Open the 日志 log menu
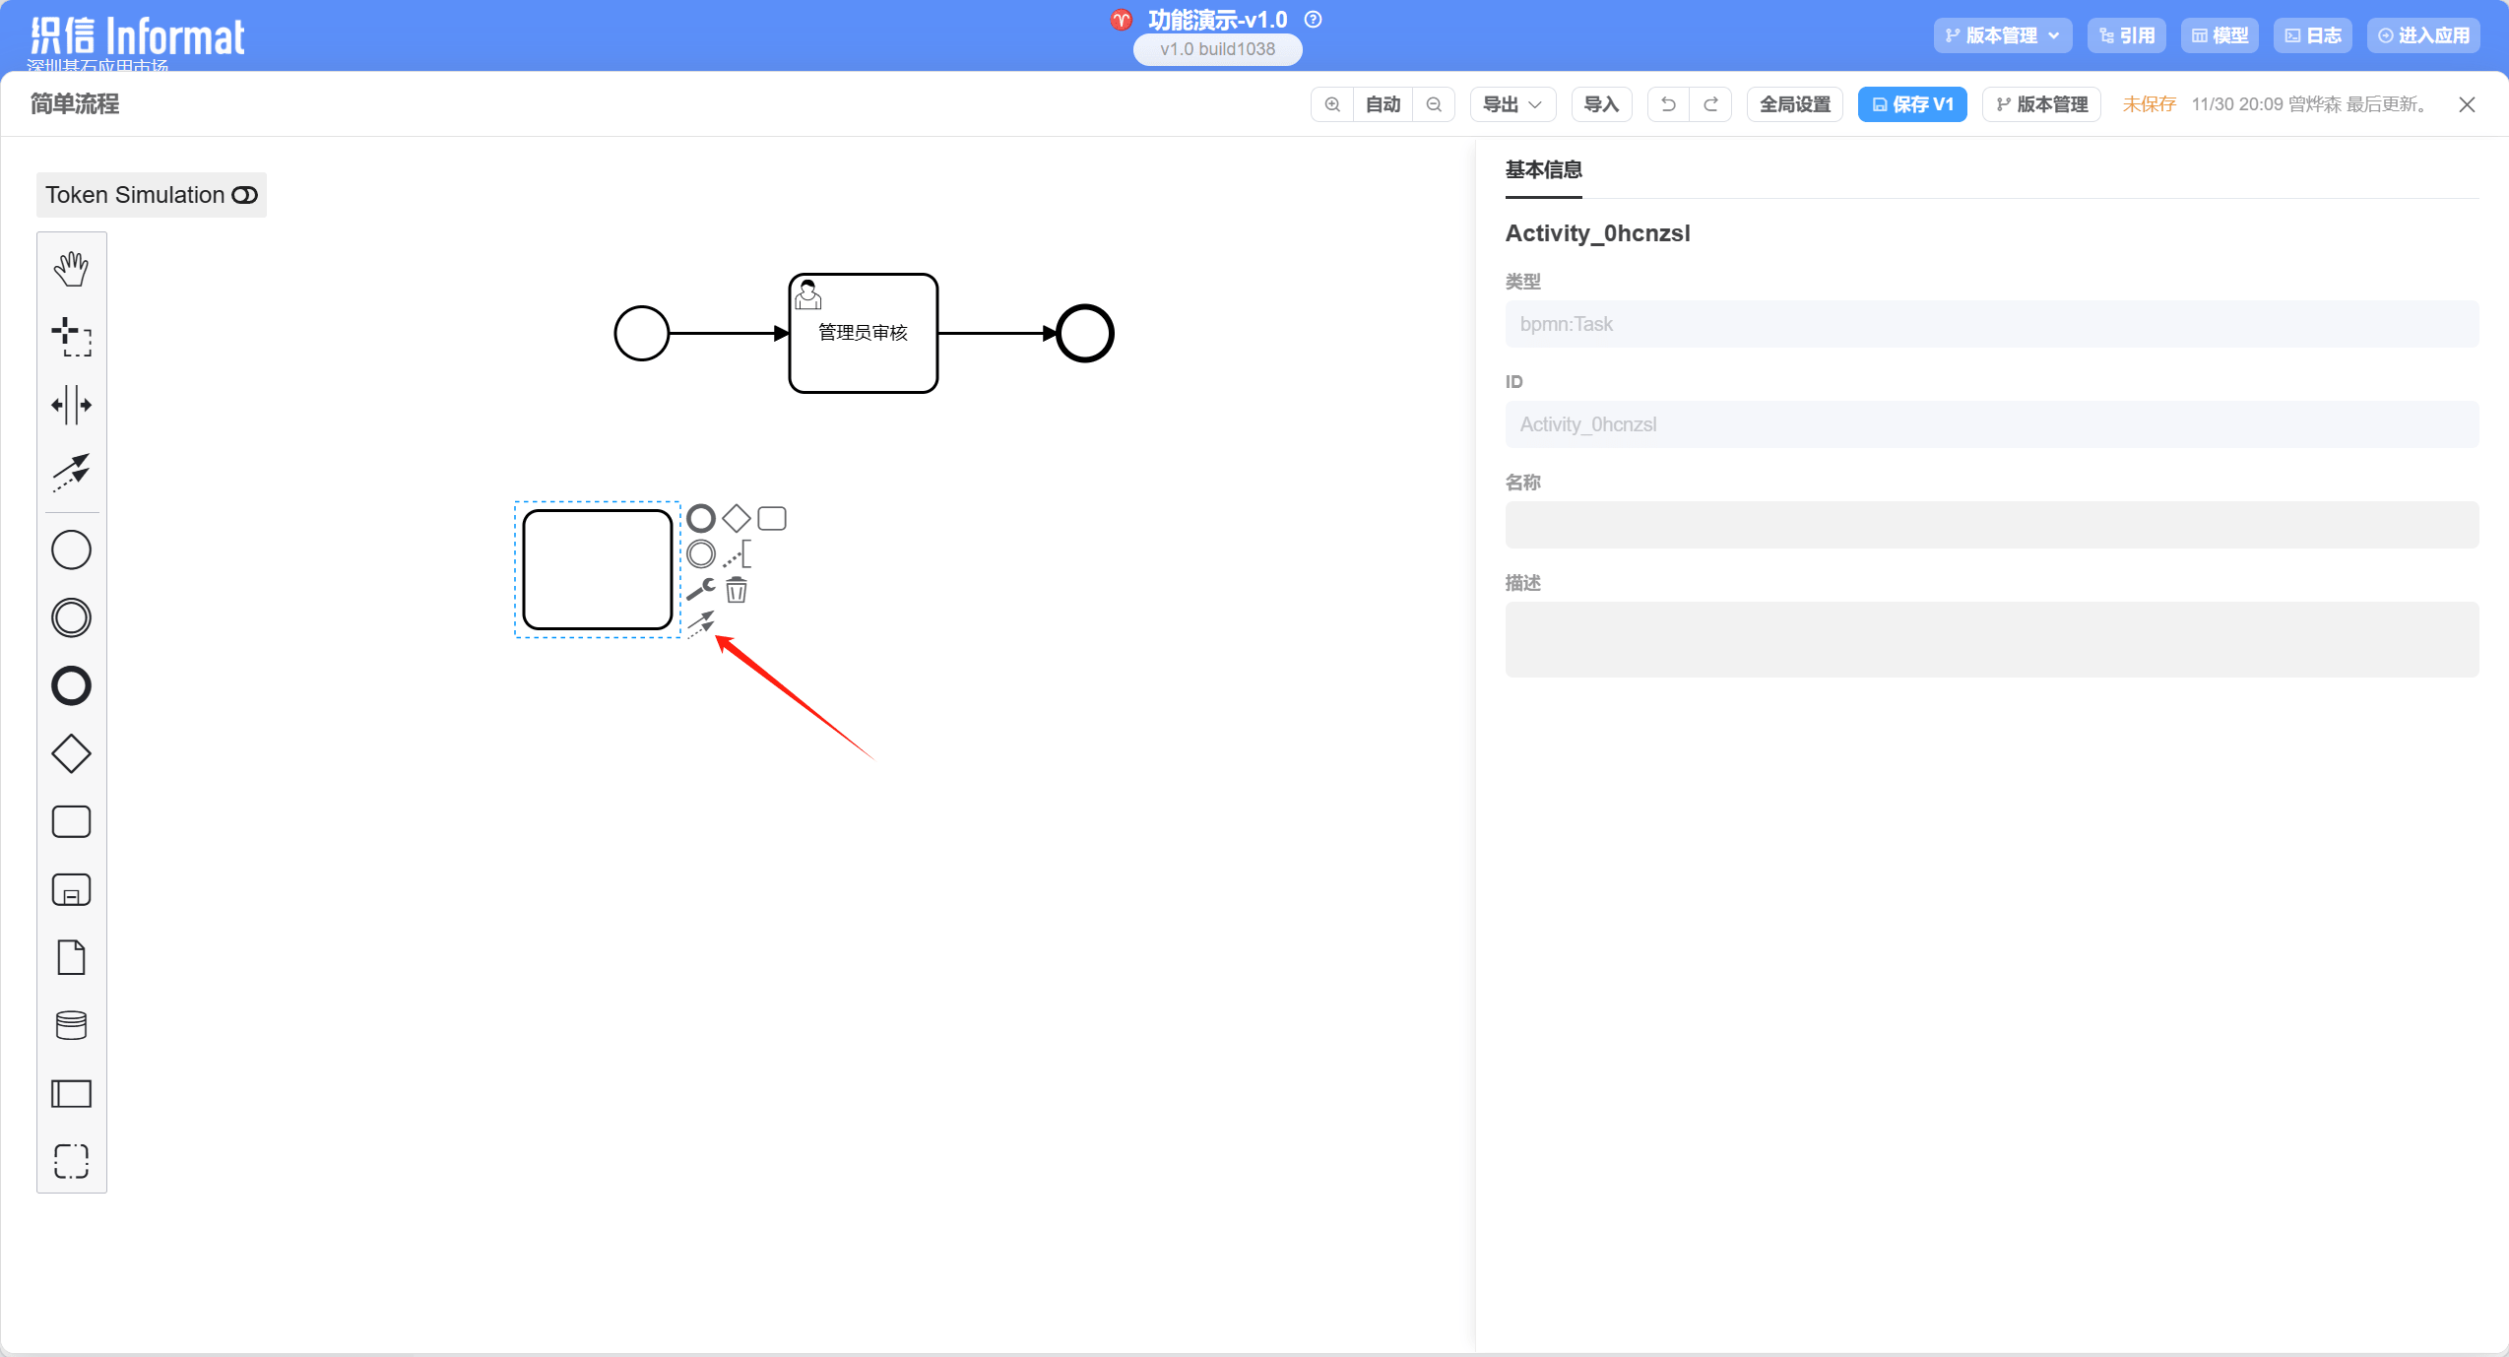The height and width of the screenshot is (1357, 2509). point(2312,35)
